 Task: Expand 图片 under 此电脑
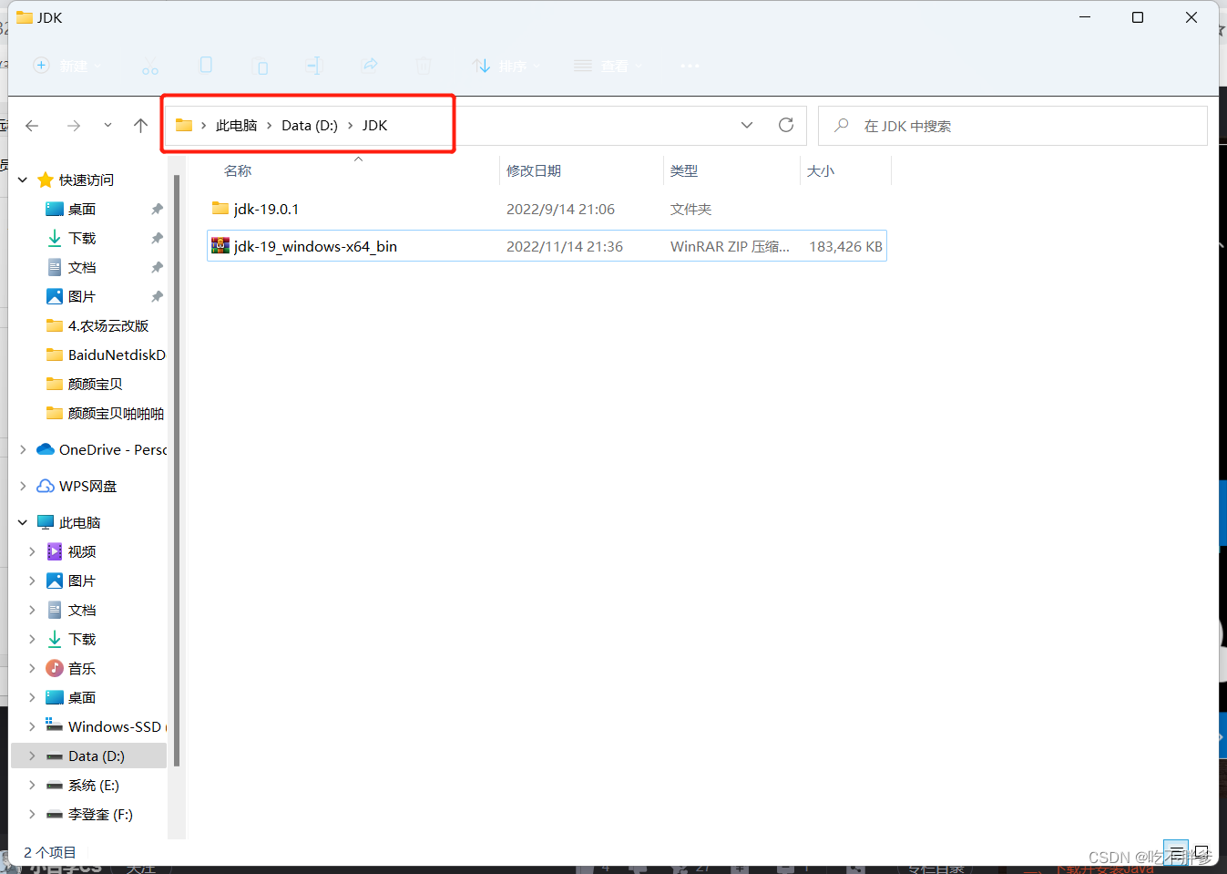32,581
